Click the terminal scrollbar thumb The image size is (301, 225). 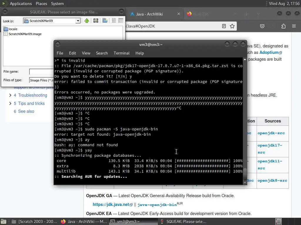pos(245,174)
